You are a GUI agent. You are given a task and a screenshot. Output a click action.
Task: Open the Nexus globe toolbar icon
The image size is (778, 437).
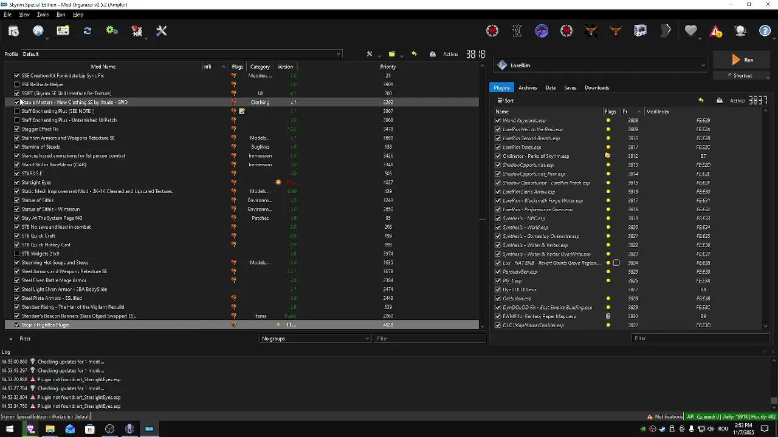38,31
